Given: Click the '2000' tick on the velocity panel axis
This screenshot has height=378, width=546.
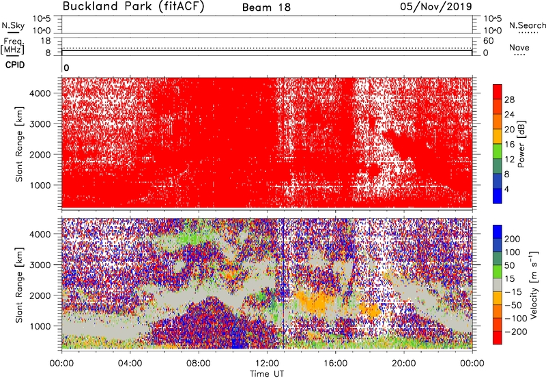Looking at the screenshot, I should tap(40, 295).
